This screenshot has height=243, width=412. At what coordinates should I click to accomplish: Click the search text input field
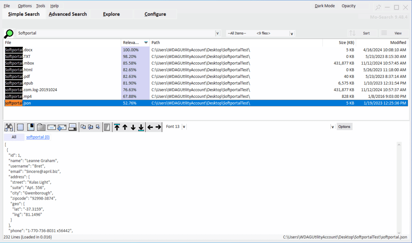(116, 33)
